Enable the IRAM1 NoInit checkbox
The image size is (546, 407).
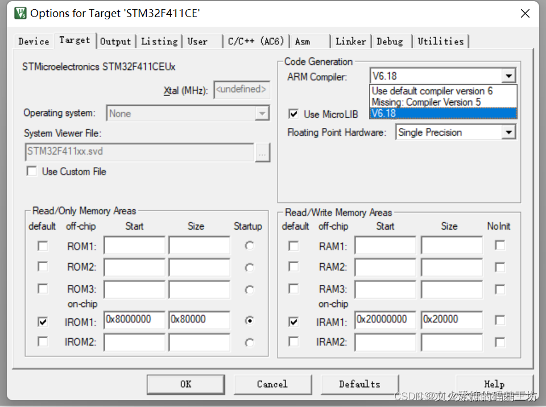[x=500, y=320]
